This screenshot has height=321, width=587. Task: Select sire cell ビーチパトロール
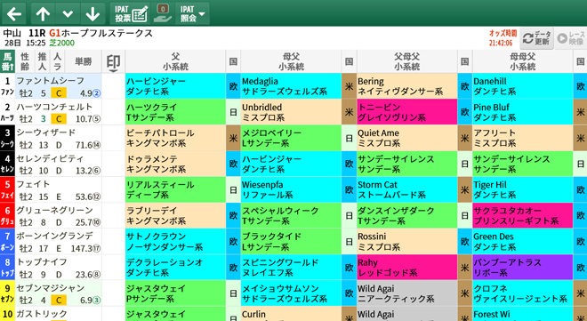[175, 138]
